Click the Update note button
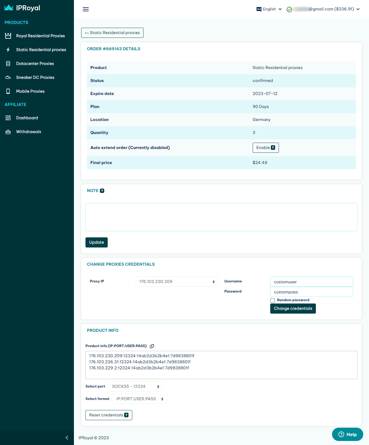Viewport: 369px width, 445px height. pos(96,242)
